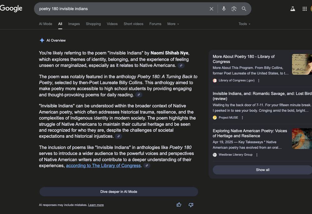Open Search Labs flask icon

pyautogui.click(x=293, y=9)
